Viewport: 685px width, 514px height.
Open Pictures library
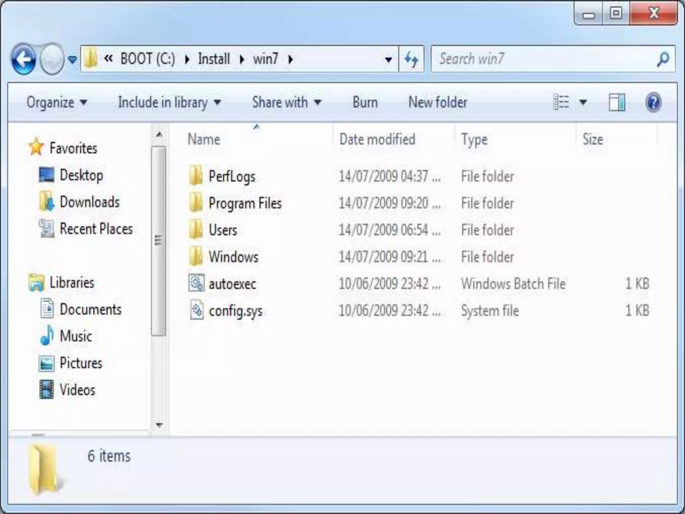coord(81,363)
